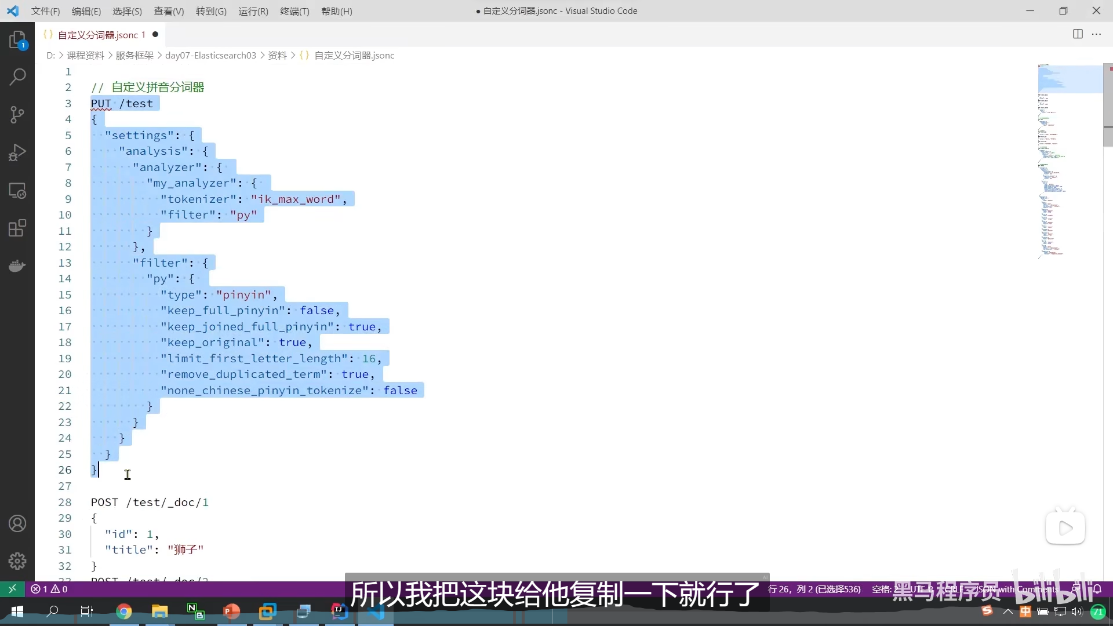The height and width of the screenshot is (626, 1113).
Task: Open the 终端(T) menu
Action: [294, 11]
